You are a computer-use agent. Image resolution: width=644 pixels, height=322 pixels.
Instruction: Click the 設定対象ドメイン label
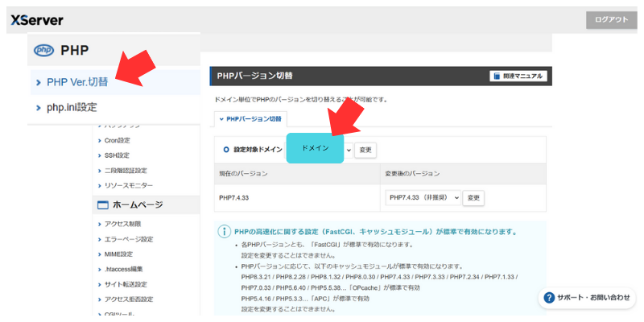(x=258, y=151)
